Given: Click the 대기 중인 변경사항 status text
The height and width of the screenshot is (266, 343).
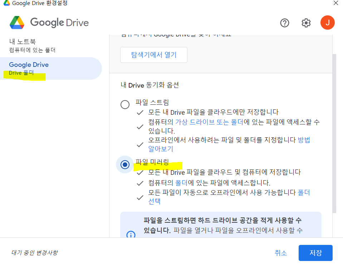Looking at the screenshot, I should tap(35, 253).
